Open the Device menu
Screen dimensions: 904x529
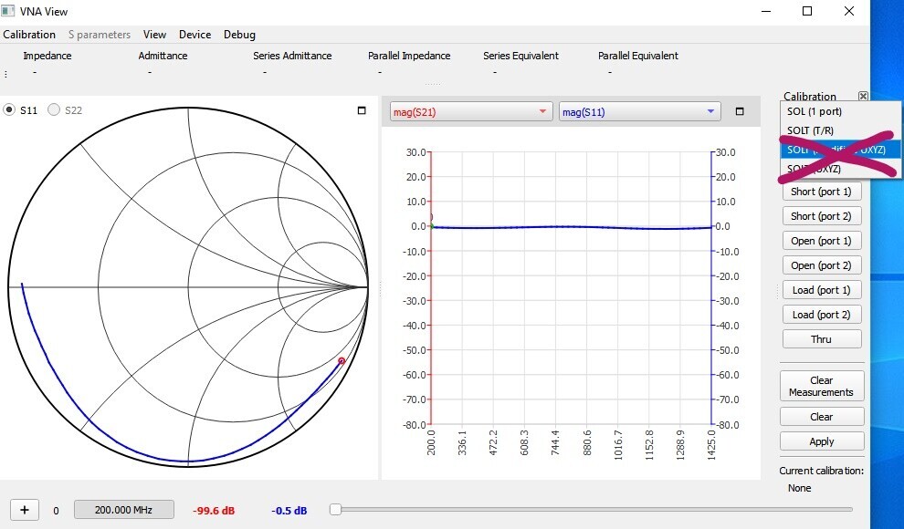coord(194,35)
